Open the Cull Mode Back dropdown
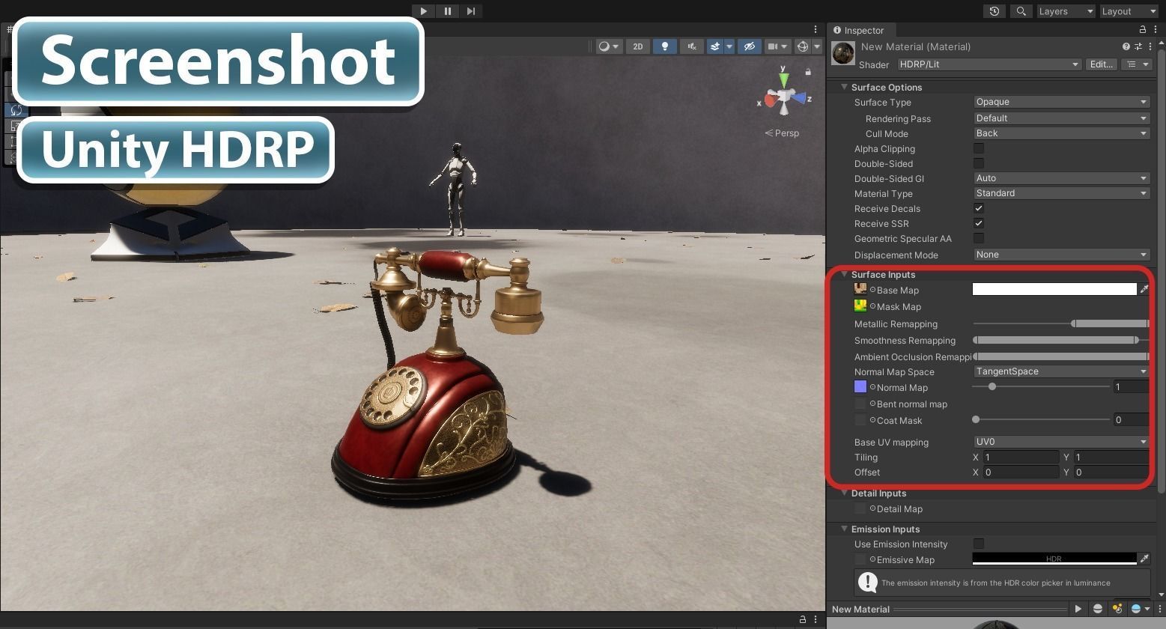This screenshot has height=629, width=1166. [1061, 133]
